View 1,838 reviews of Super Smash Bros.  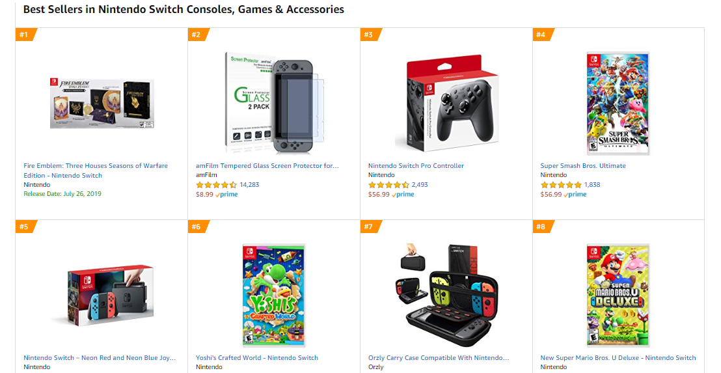(592, 185)
